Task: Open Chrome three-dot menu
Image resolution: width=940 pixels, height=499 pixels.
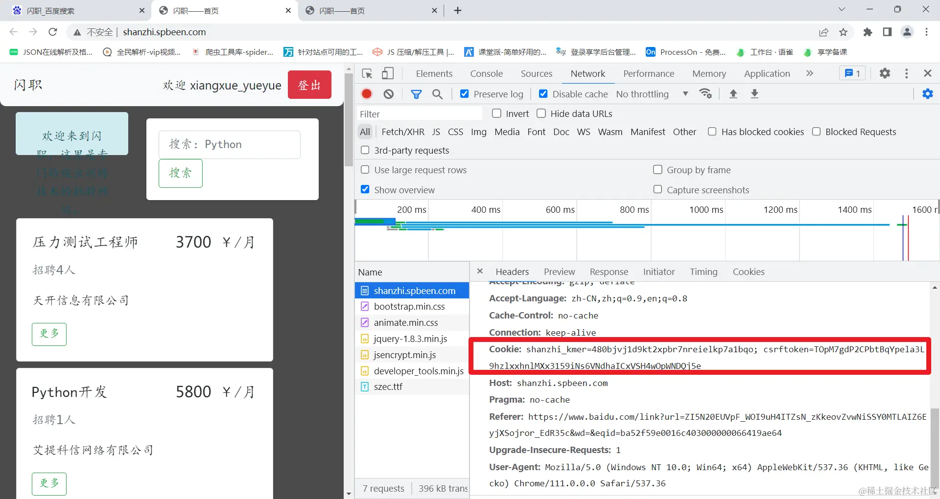Action: (x=926, y=32)
